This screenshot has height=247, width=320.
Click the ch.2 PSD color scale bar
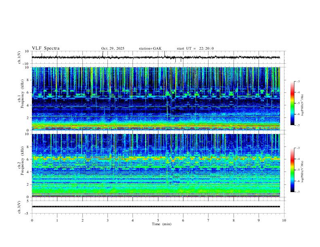point(293,170)
